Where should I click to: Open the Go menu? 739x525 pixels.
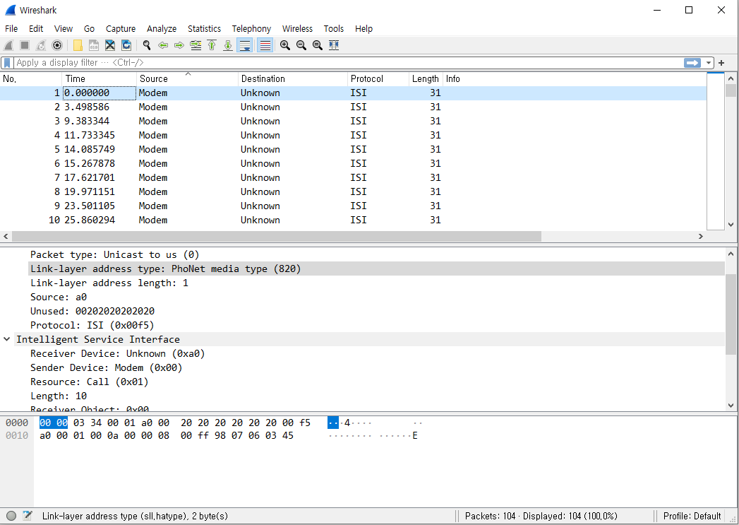click(x=89, y=29)
